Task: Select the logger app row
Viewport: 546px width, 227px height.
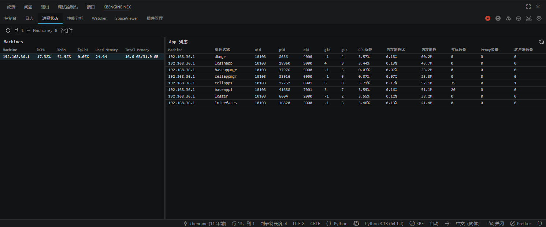Action: coord(356,96)
